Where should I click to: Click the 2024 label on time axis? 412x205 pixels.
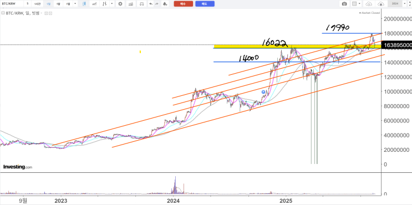[173, 201]
